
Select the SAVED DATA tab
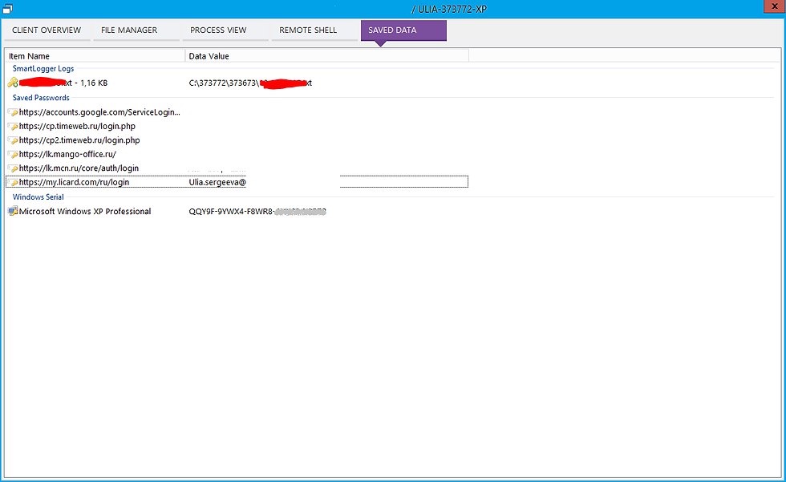tap(403, 30)
